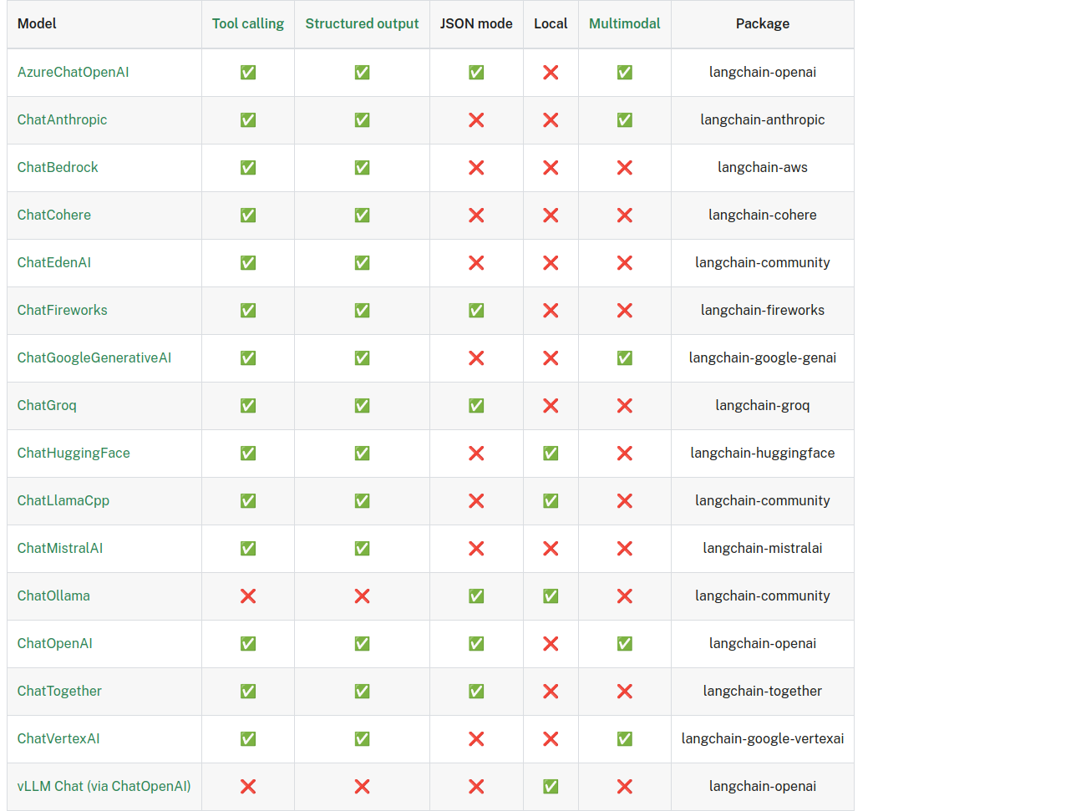Click the ChatHuggingFace Local checkmark icon
This screenshot has height=811, width=1076.
tap(551, 454)
